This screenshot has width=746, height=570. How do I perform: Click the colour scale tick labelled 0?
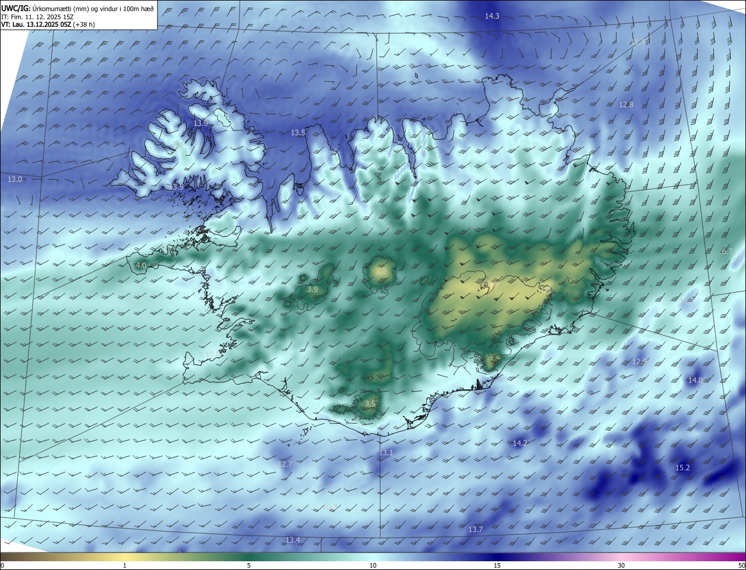coord(2,565)
